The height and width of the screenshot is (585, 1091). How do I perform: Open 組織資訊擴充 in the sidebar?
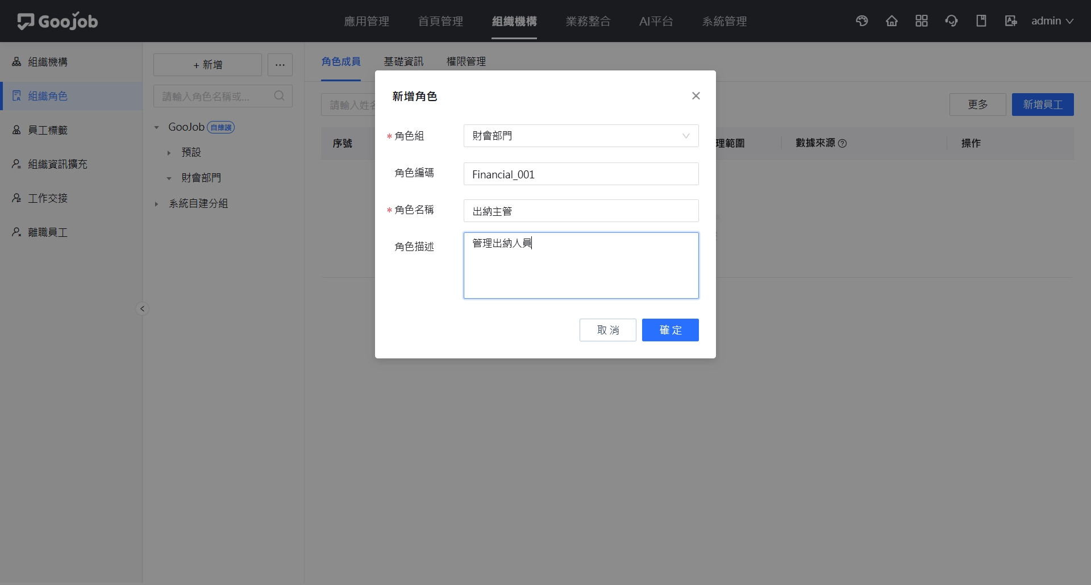[71, 164]
